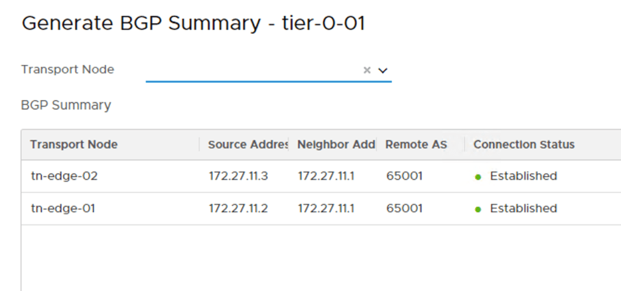This screenshot has width=621, height=291.
Task: Sort by Connection Status column header
Action: (524, 144)
